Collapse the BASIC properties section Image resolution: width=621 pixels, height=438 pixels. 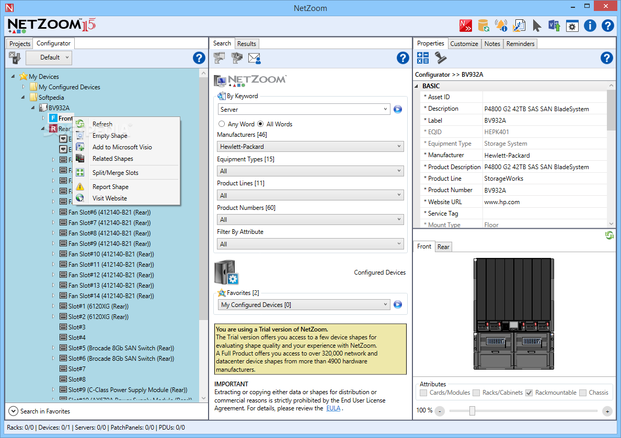click(x=416, y=86)
